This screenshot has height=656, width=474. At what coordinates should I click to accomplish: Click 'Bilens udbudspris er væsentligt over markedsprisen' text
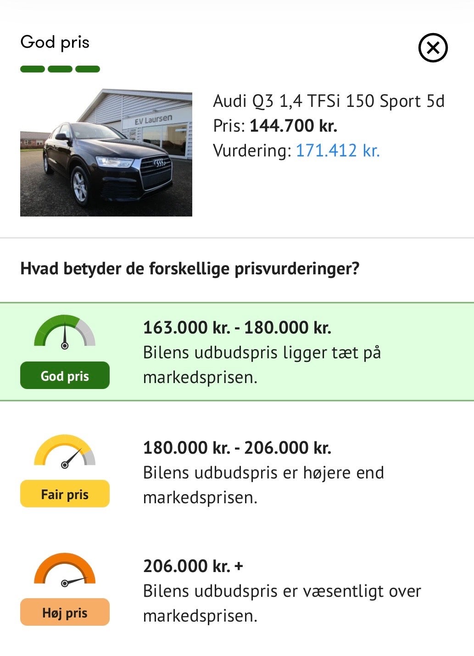pos(282,603)
